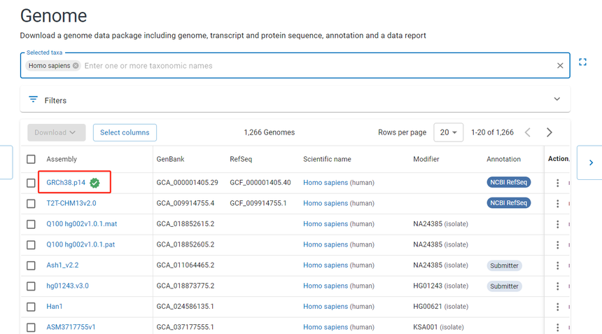Open the GRCh38.p14 assembly link
This screenshot has width=602, height=334.
pos(66,182)
